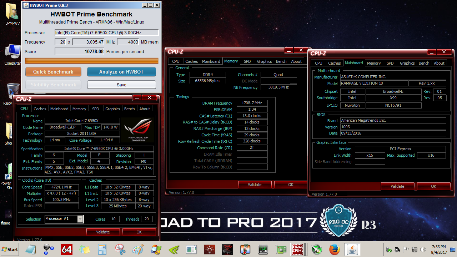
Task: Switch to ROG CPU-Z taskbar icon
Action: pos(297,249)
